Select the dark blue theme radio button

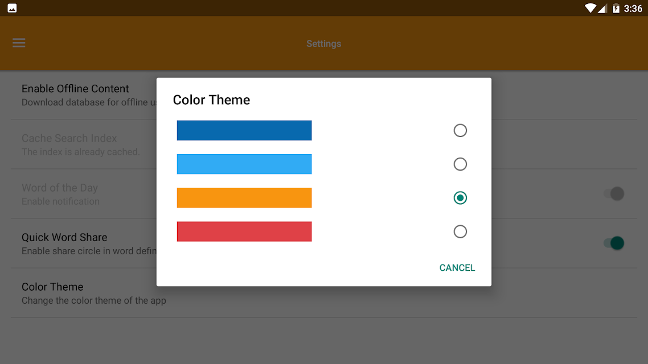pyautogui.click(x=460, y=130)
